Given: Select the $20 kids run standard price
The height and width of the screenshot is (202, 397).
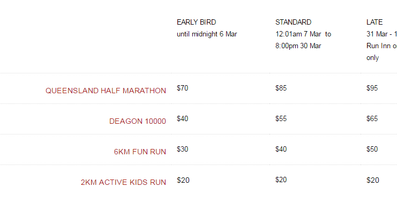Looking at the screenshot, I should pyautogui.click(x=281, y=179).
